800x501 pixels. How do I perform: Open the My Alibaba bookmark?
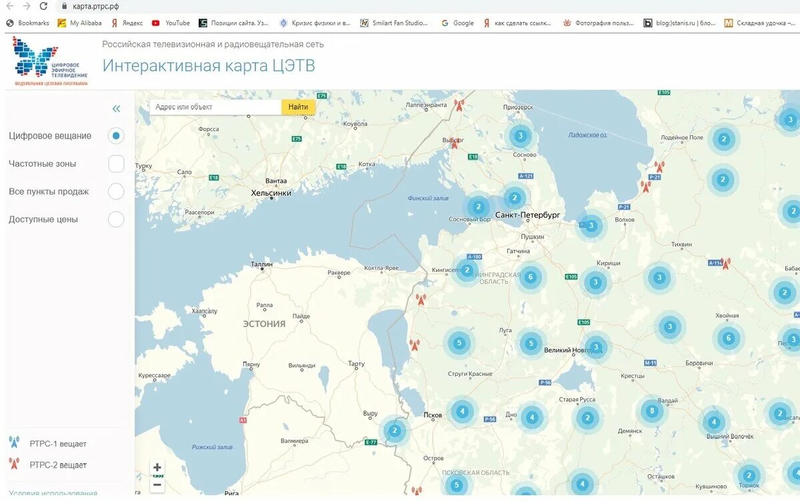[79, 23]
